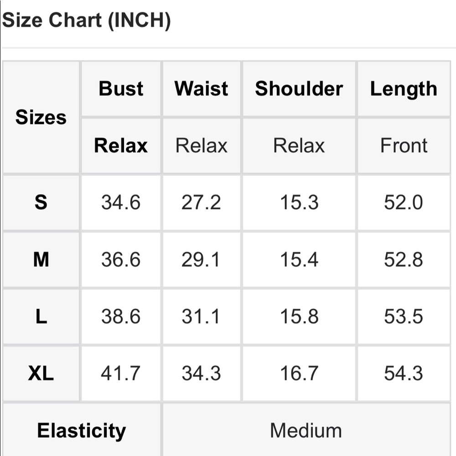Click the 54.3 length value for XL
456x456 pixels.
[404, 373]
